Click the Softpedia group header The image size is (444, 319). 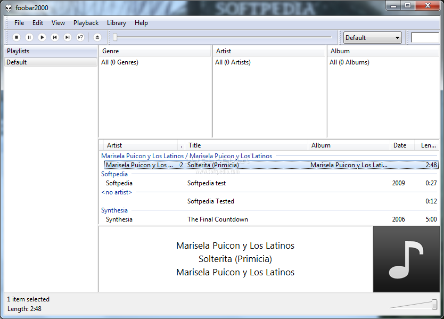pyautogui.click(x=114, y=174)
